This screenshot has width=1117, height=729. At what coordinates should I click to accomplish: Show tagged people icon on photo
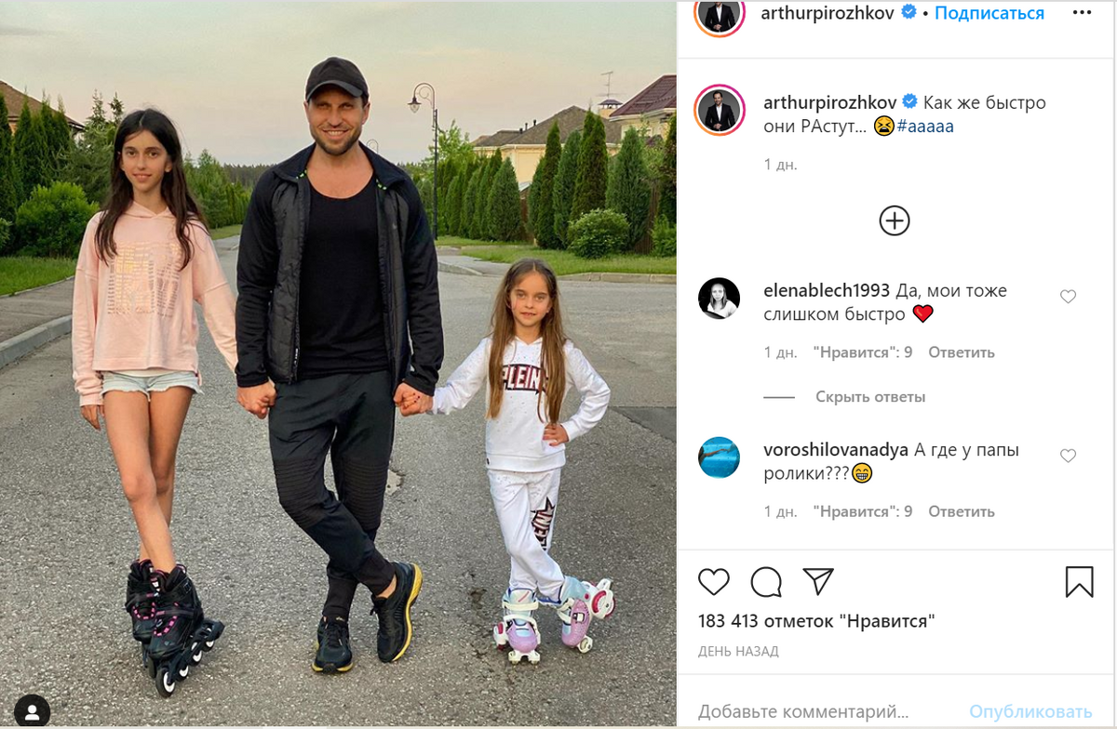click(33, 711)
